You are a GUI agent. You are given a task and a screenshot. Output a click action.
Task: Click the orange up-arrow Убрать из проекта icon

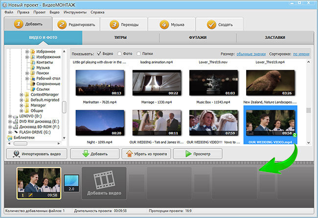tap(129, 154)
